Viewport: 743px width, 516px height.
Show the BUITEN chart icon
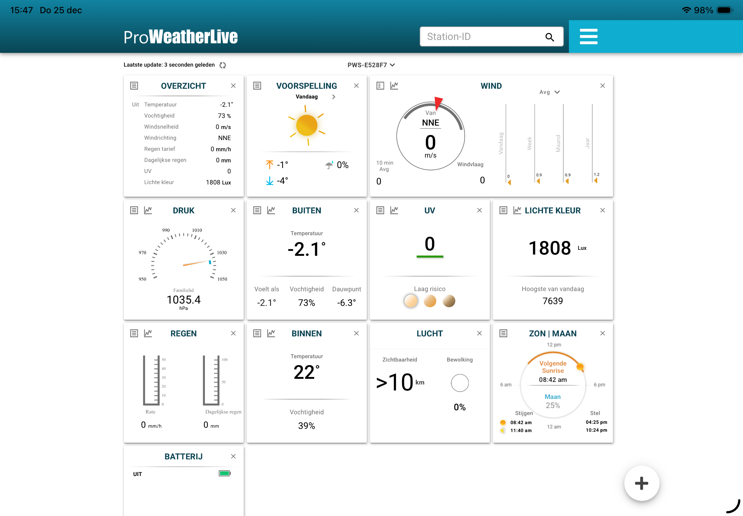[271, 210]
